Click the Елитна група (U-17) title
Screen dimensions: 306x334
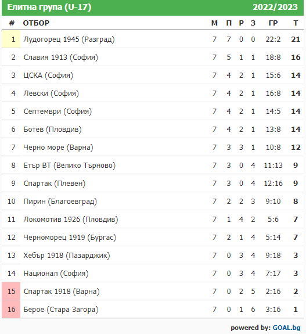[x=49, y=7]
